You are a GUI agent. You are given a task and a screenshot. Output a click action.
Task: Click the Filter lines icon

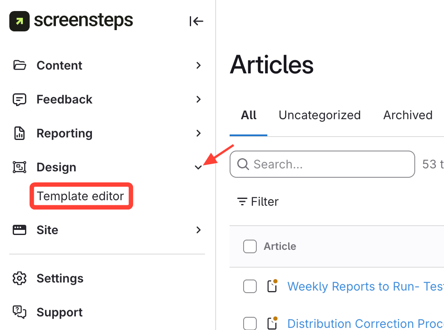(242, 201)
